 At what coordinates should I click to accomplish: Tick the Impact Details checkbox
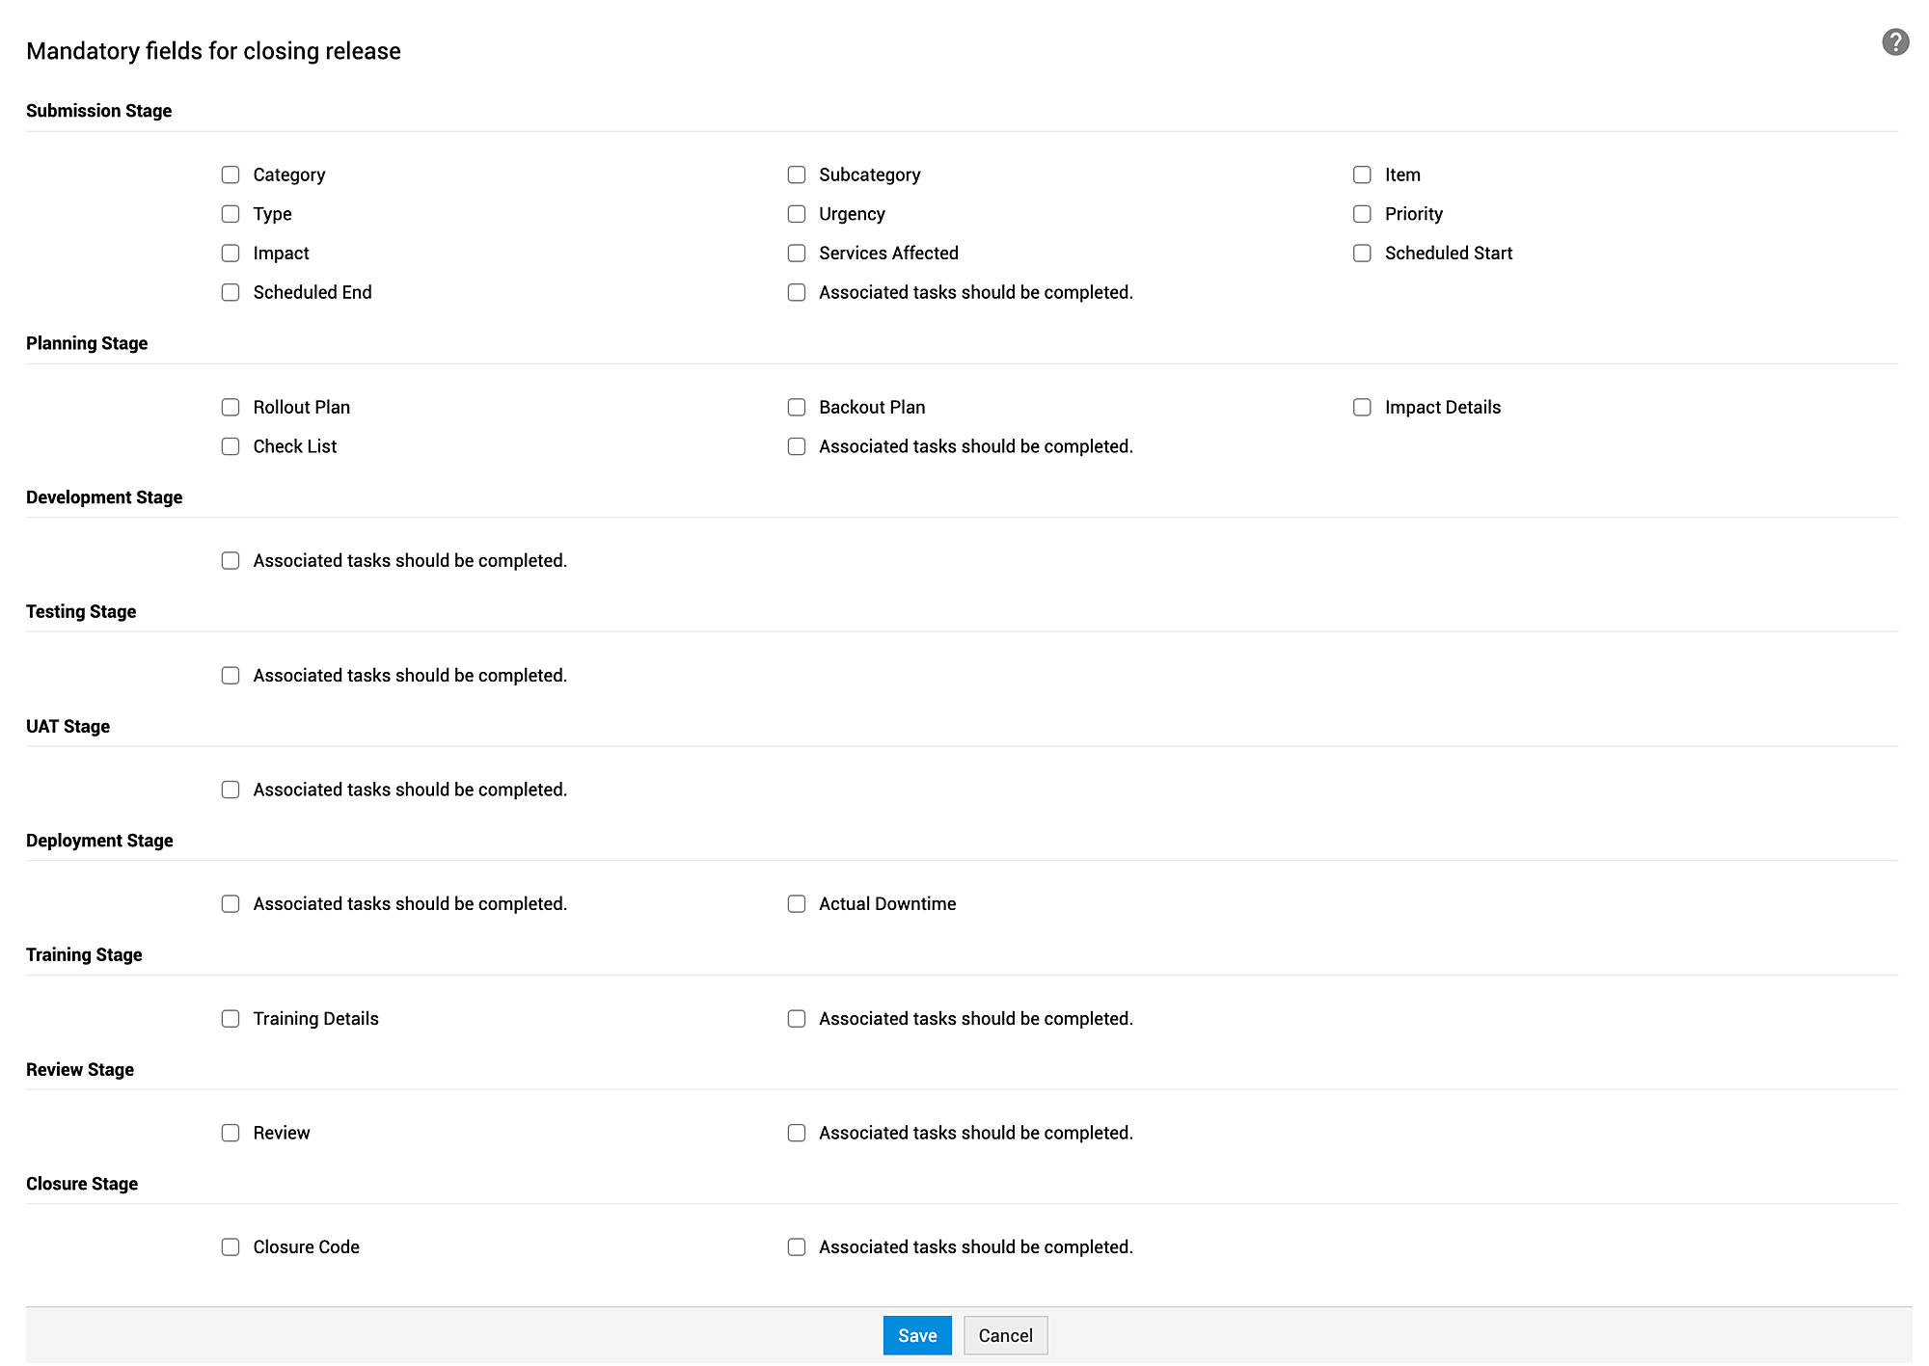pos(1362,408)
